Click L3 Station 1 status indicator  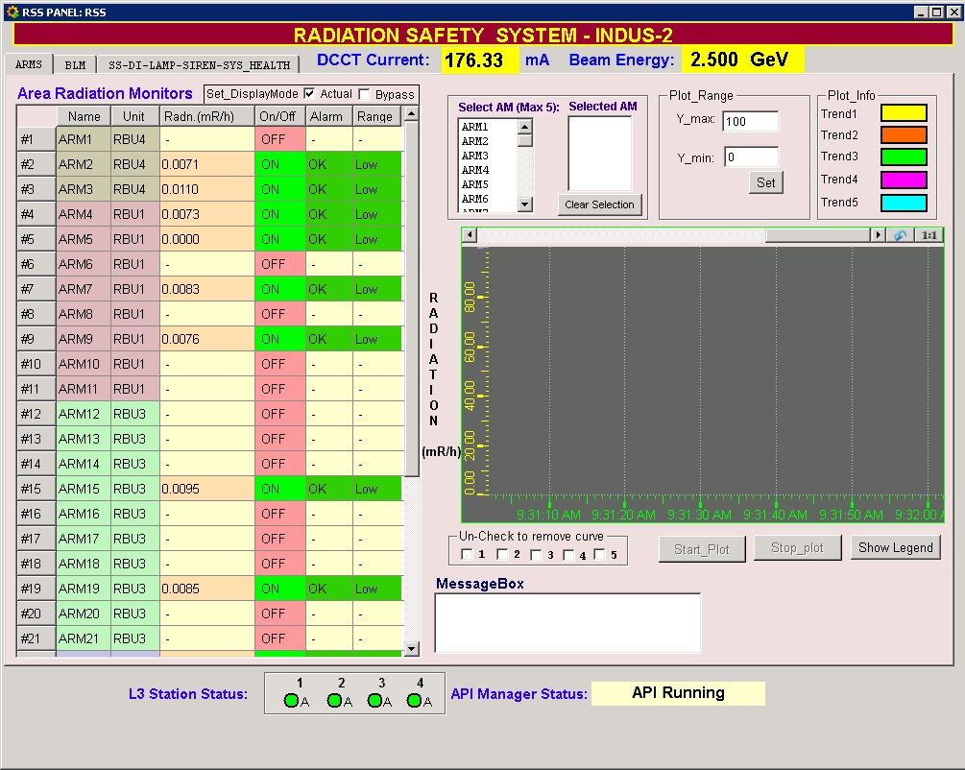coord(291,701)
